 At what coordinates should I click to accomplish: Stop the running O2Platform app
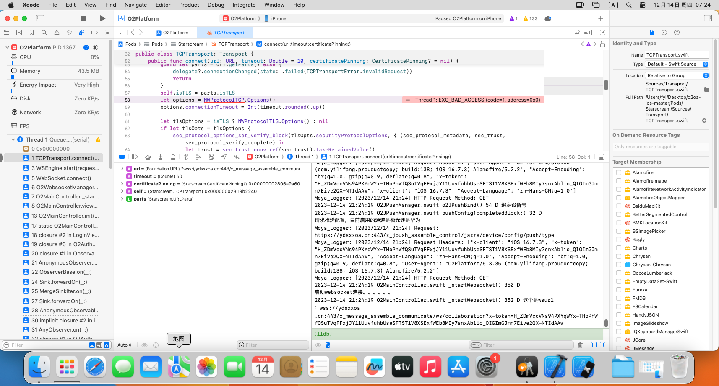83,18
